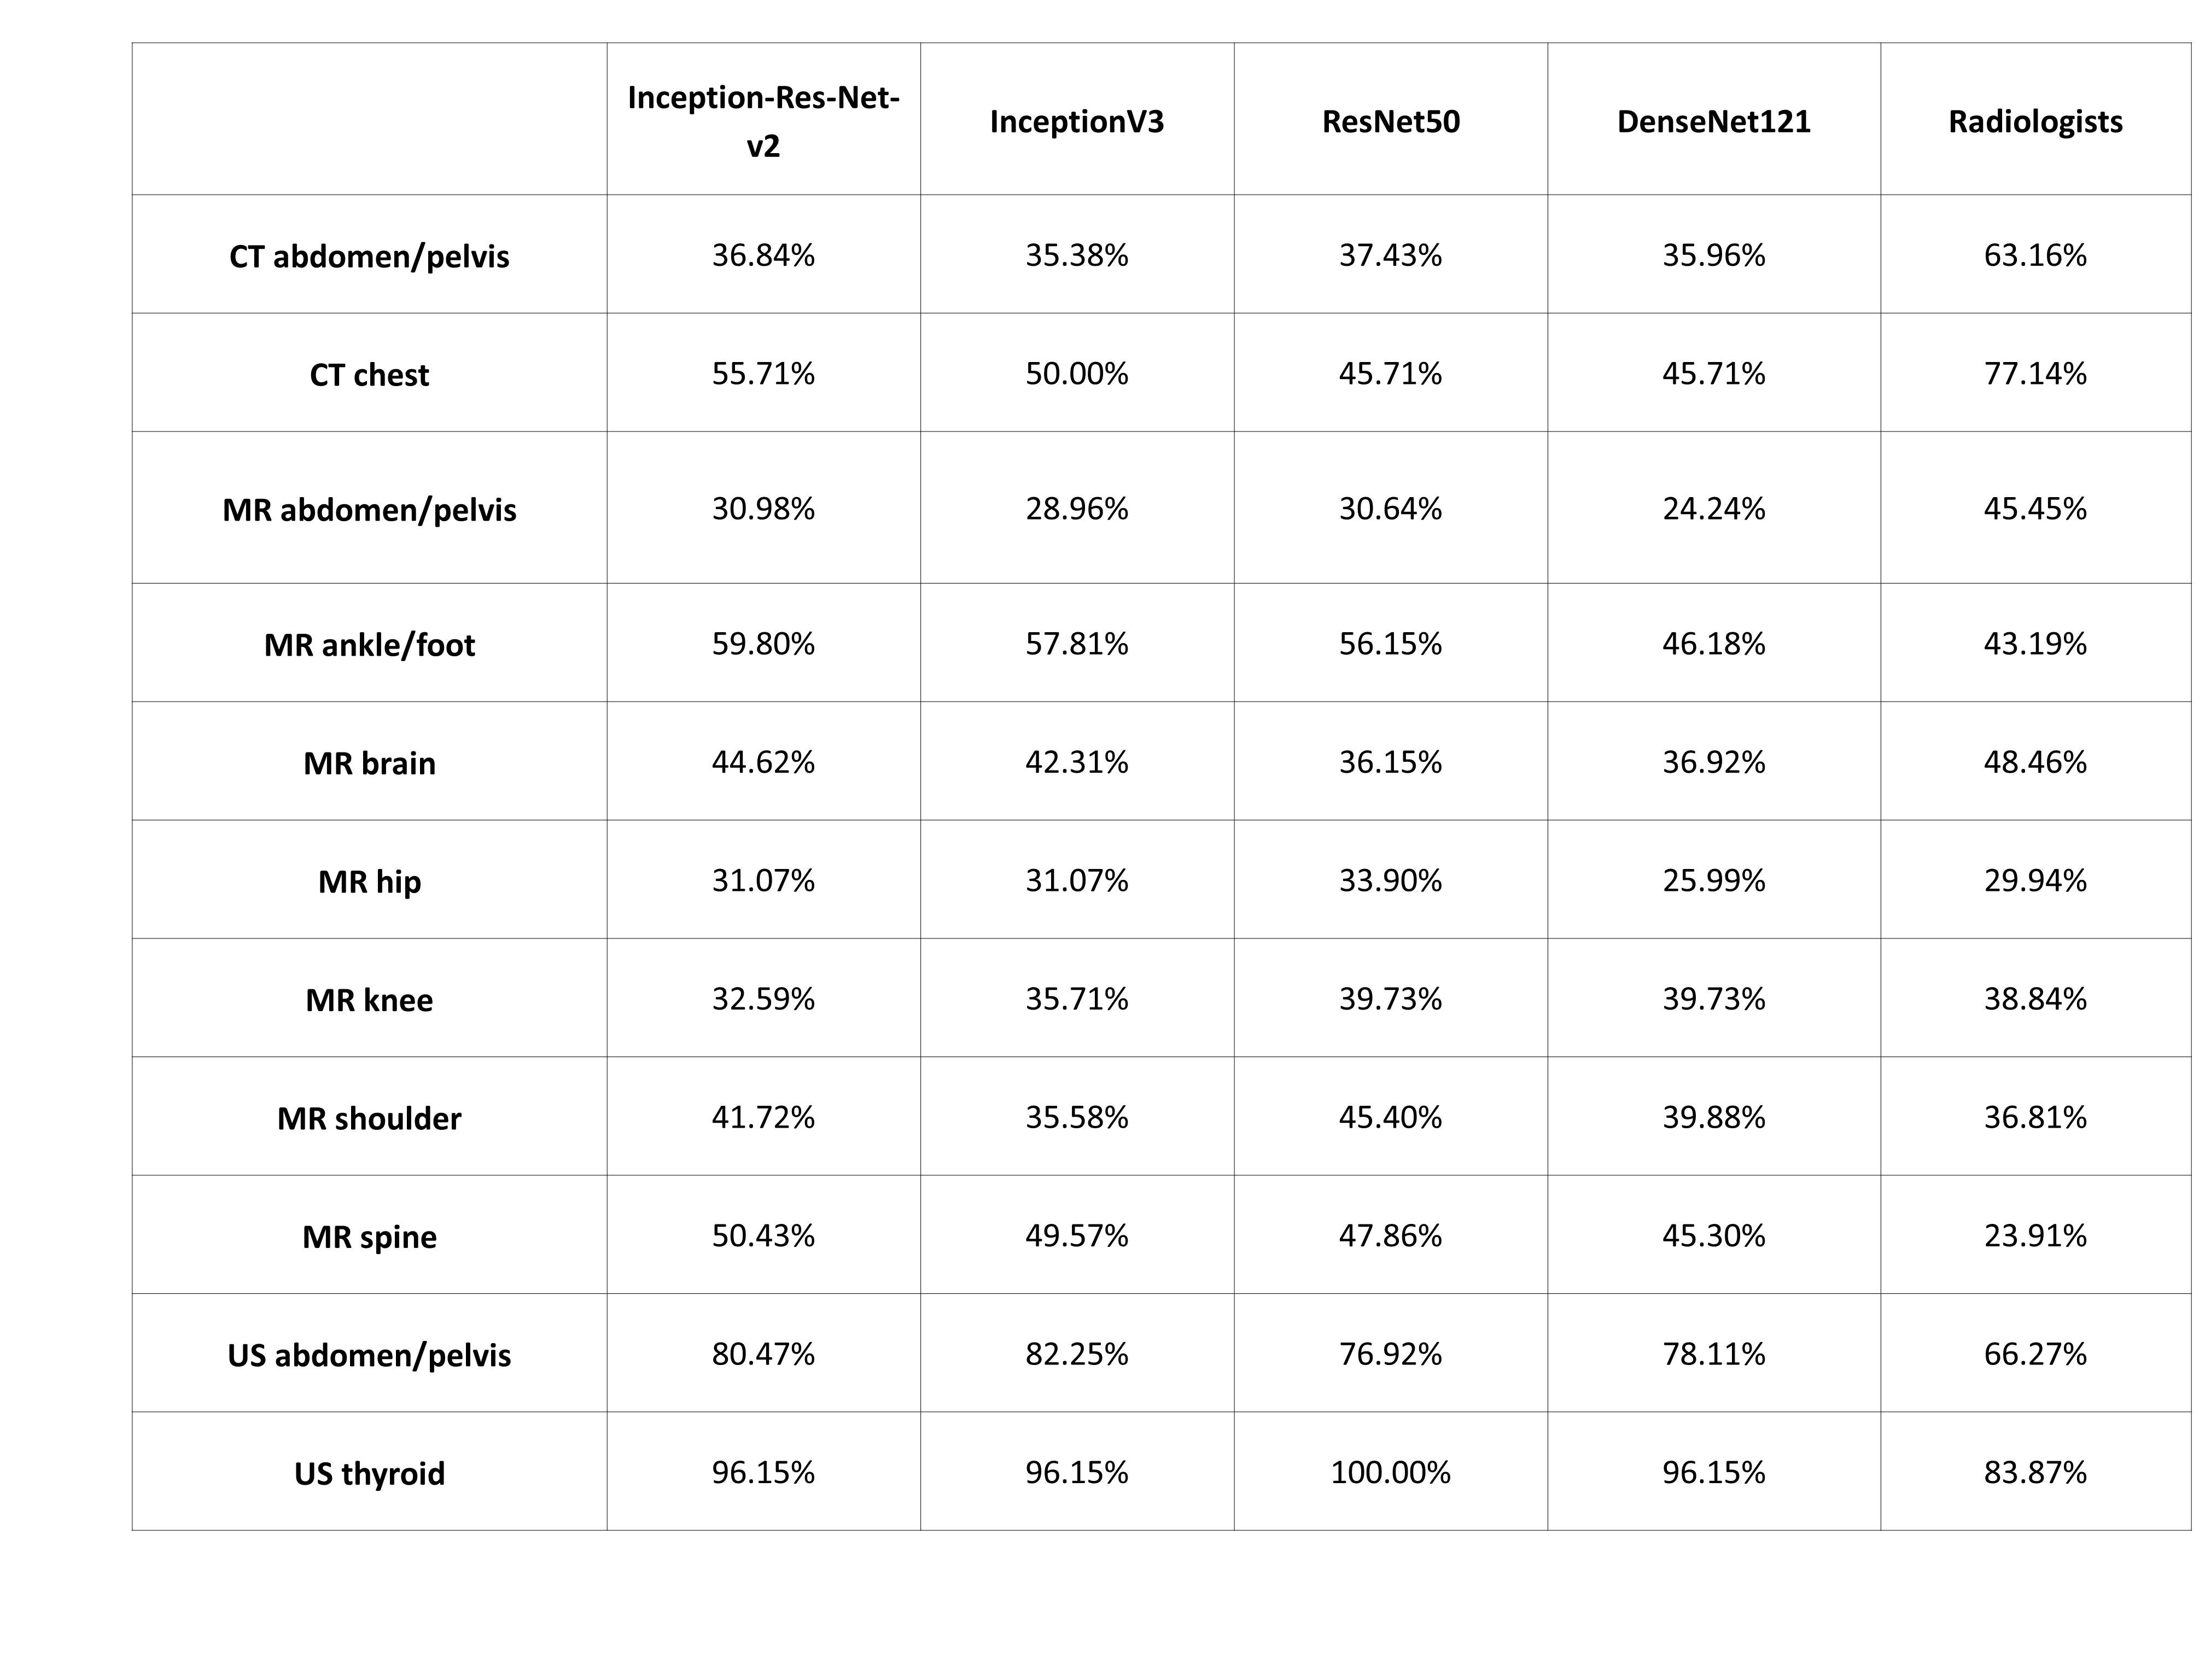This screenshot has width=2205, height=1680.
Task: Click the 77.14% CT chest cell
Action: 2035,373
